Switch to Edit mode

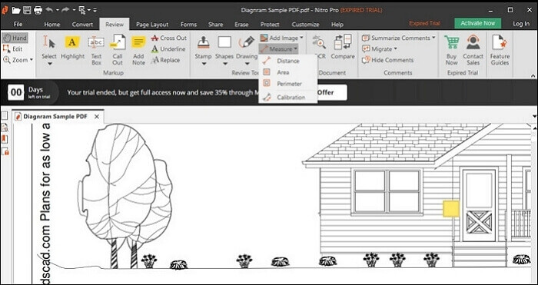tap(13, 49)
